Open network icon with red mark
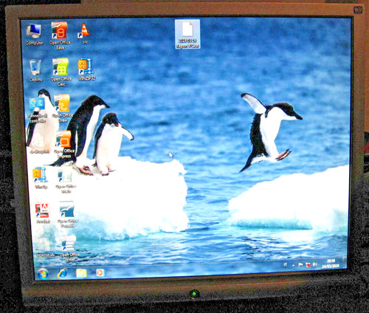The height and width of the screenshot is (313, 369). coord(308,265)
